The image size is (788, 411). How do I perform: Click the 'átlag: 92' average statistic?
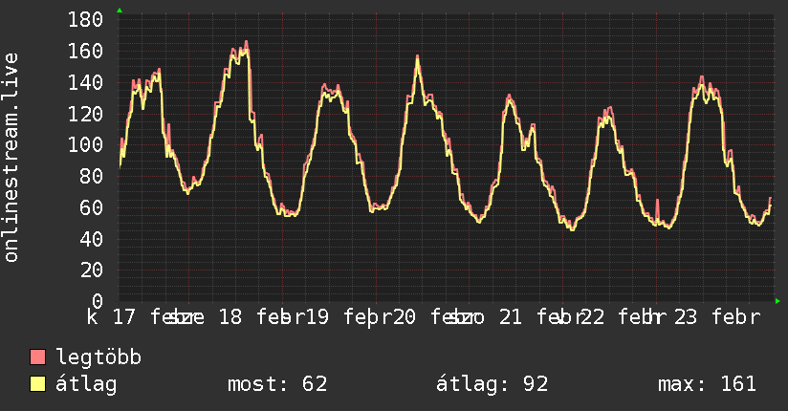pyautogui.click(x=492, y=385)
